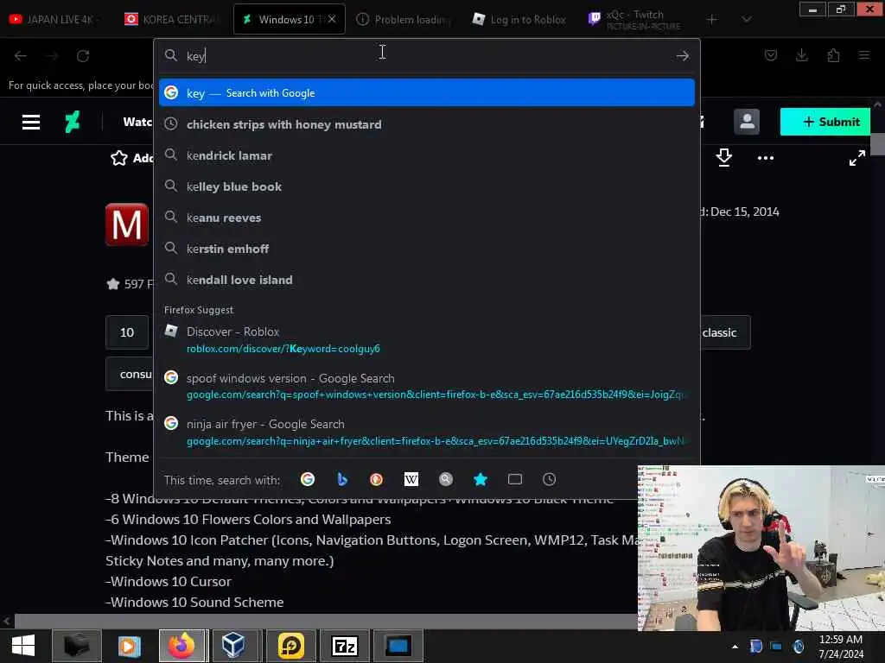The image size is (885, 663).
Task: Choose 'keanu reeves' suggestion
Action: coord(427,217)
